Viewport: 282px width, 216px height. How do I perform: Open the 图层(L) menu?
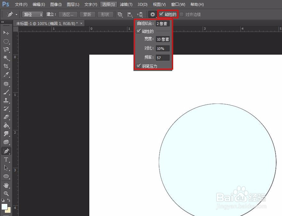pyautogui.click(x=73, y=4)
